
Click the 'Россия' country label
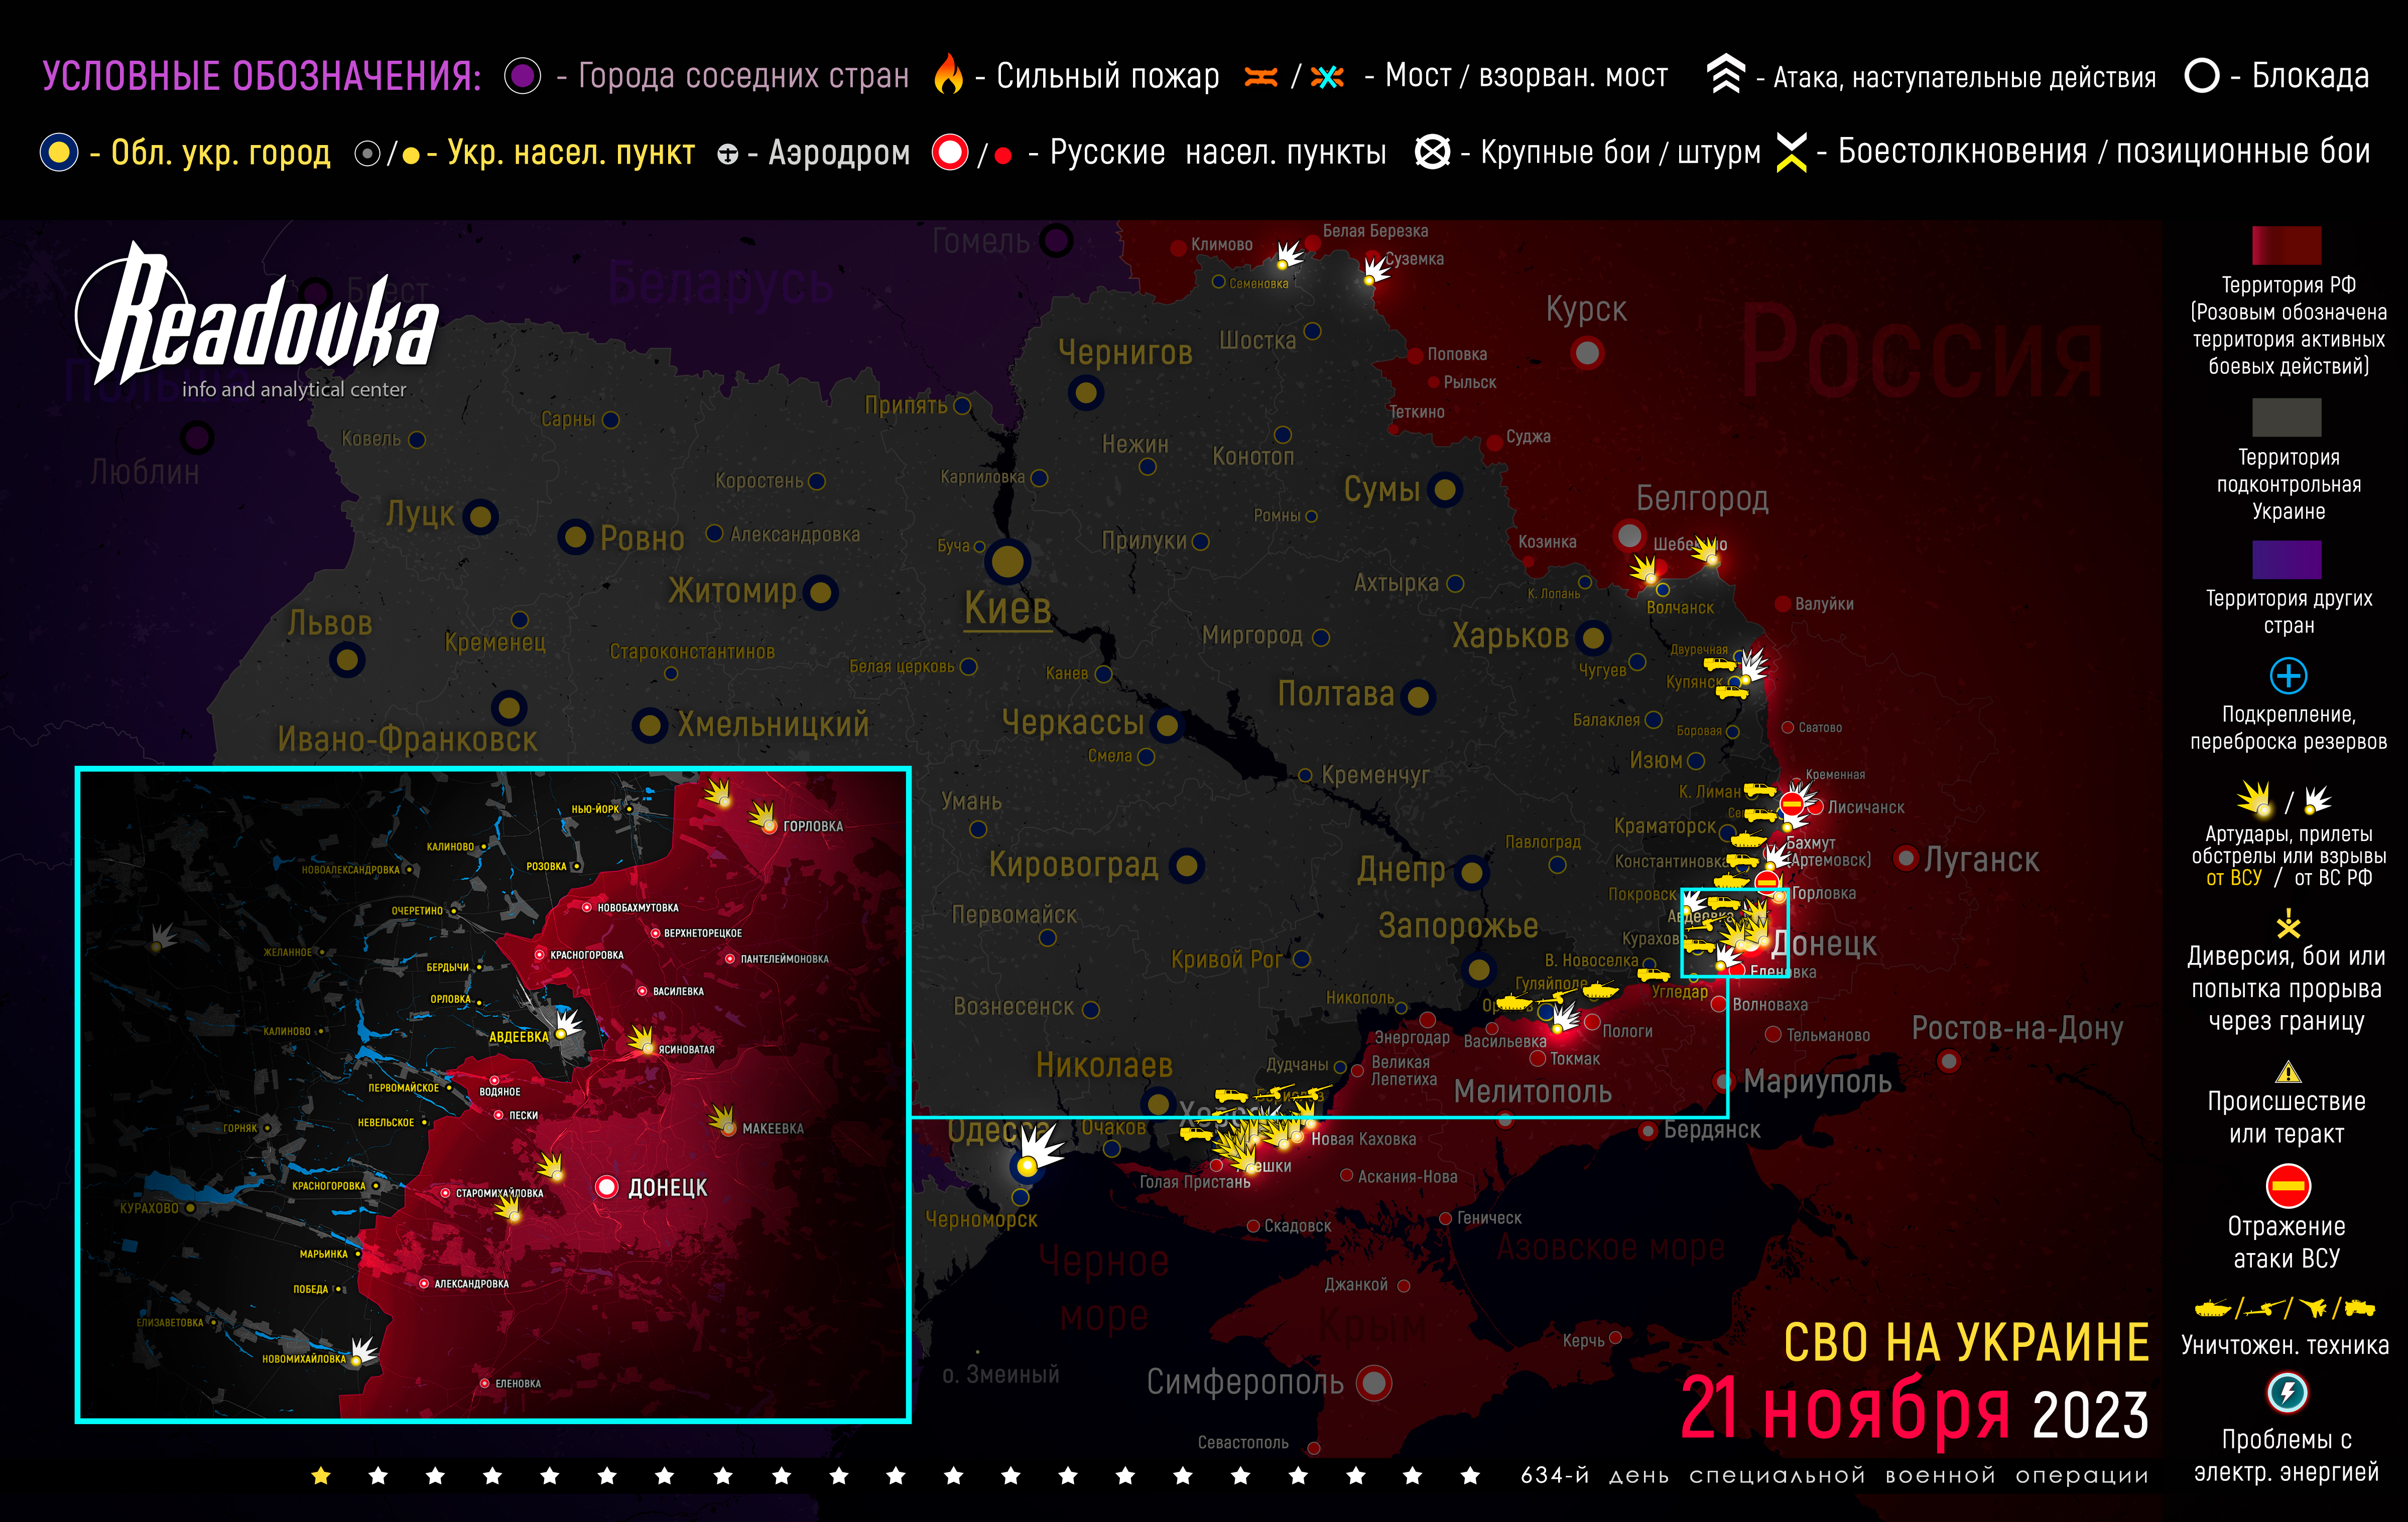pyautogui.click(x=1922, y=352)
